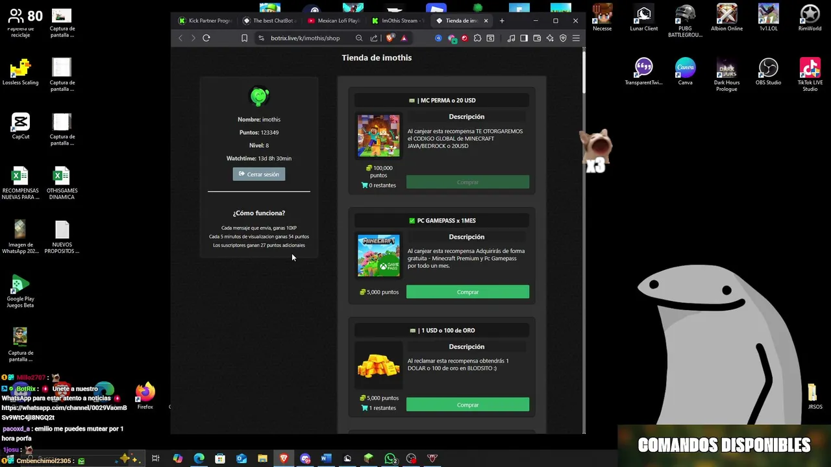Open the music note playlist icon

coord(511,38)
